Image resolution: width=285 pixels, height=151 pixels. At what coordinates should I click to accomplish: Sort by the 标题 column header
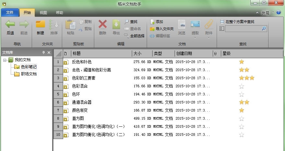(101, 53)
